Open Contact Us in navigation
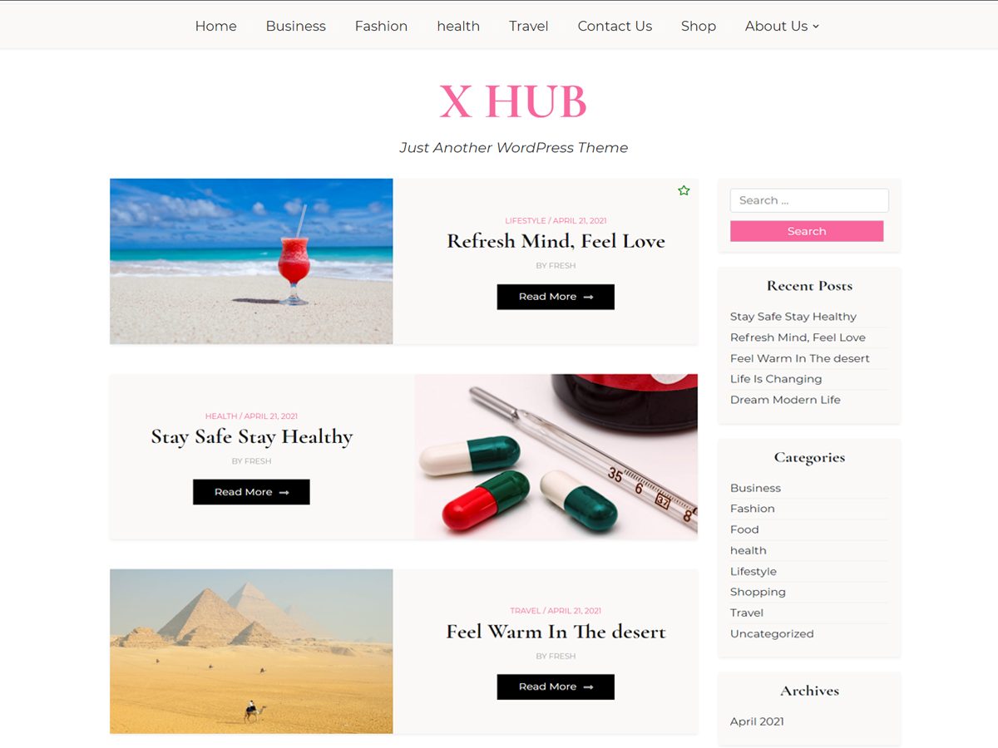Screen dimensions: 998x748 click(x=615, y=26)
